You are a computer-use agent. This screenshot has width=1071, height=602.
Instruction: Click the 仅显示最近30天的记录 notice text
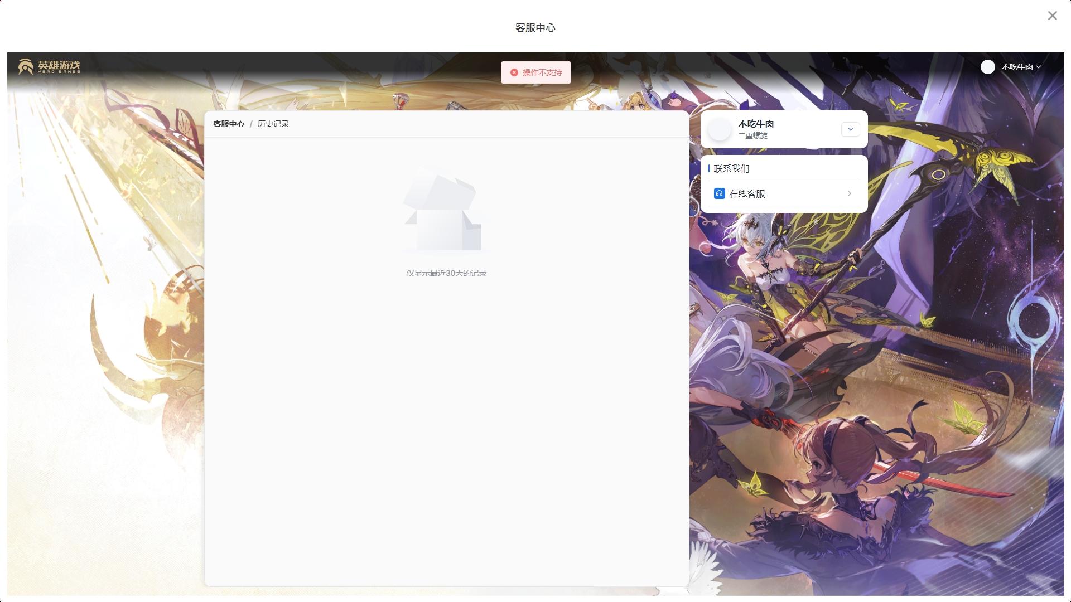point(446,273)
